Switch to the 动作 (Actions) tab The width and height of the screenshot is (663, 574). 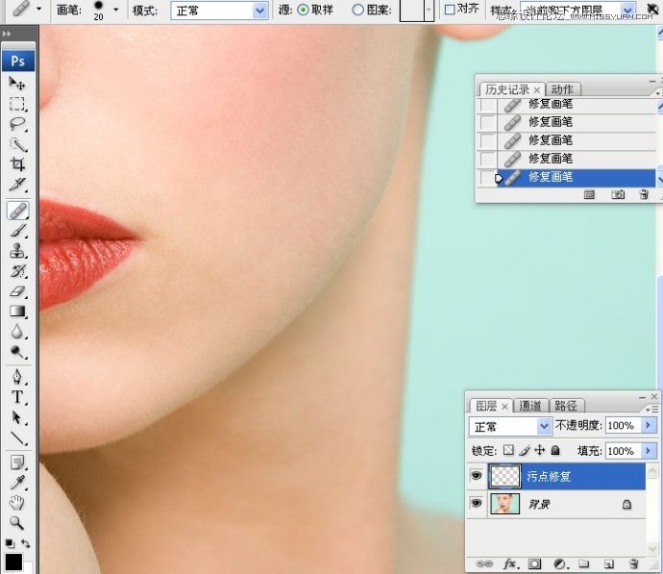point(562,89)
